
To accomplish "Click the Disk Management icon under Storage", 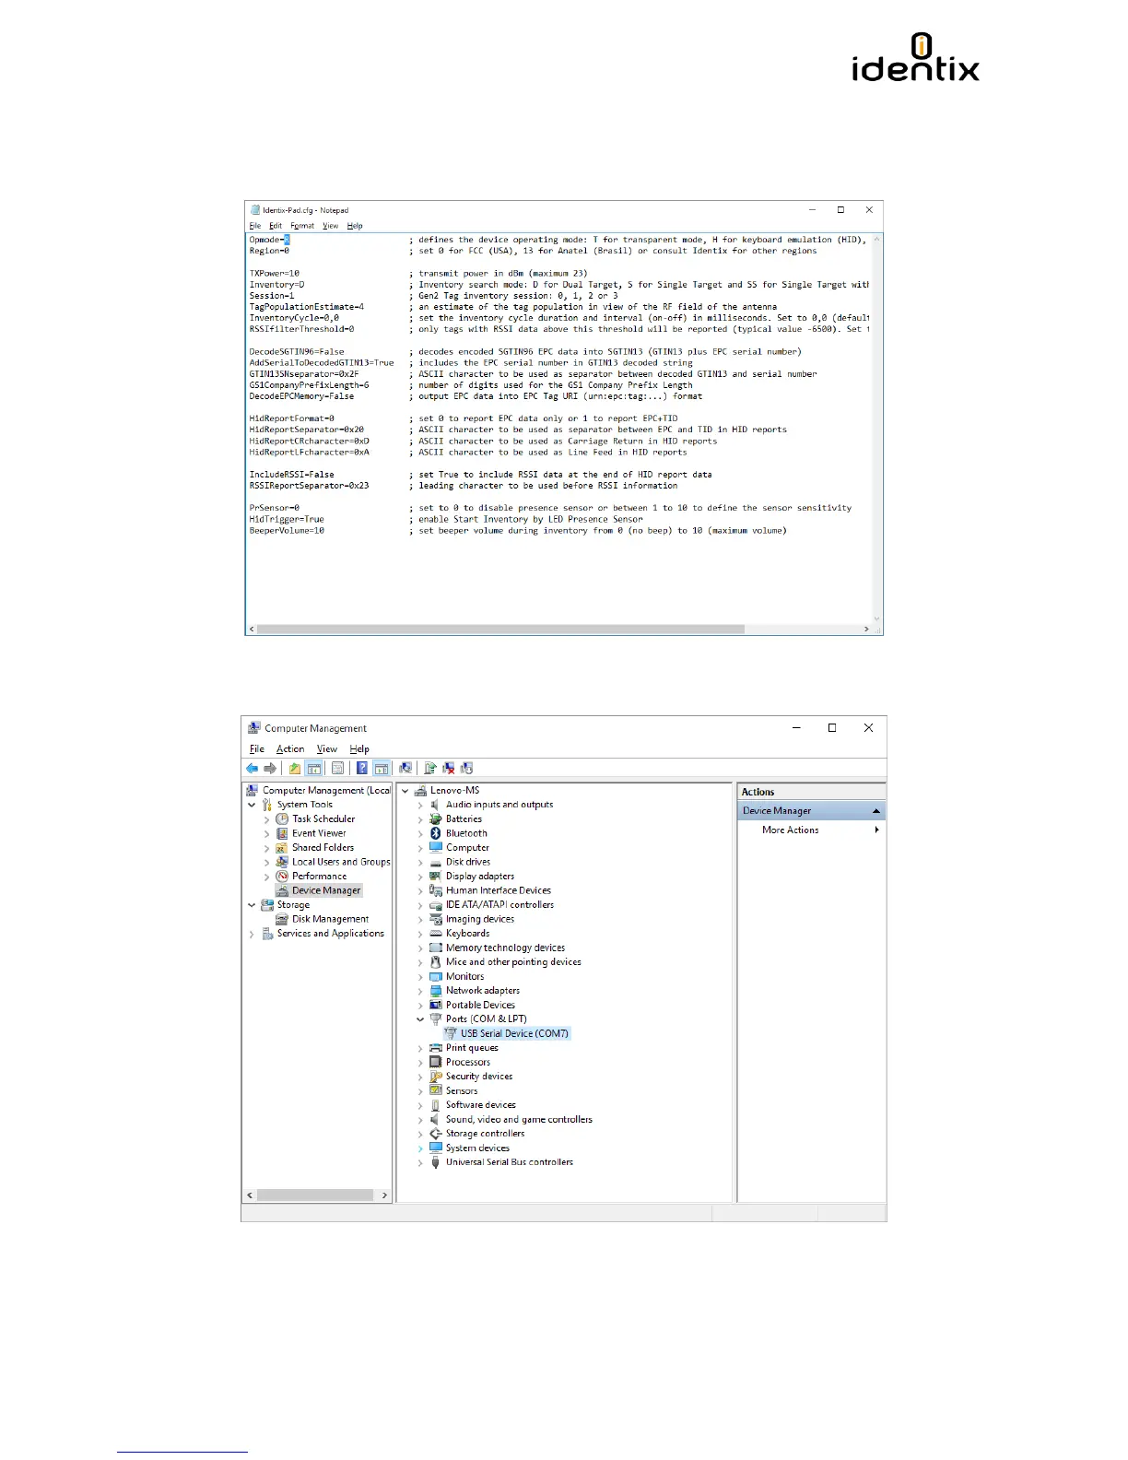I will 282,919.
